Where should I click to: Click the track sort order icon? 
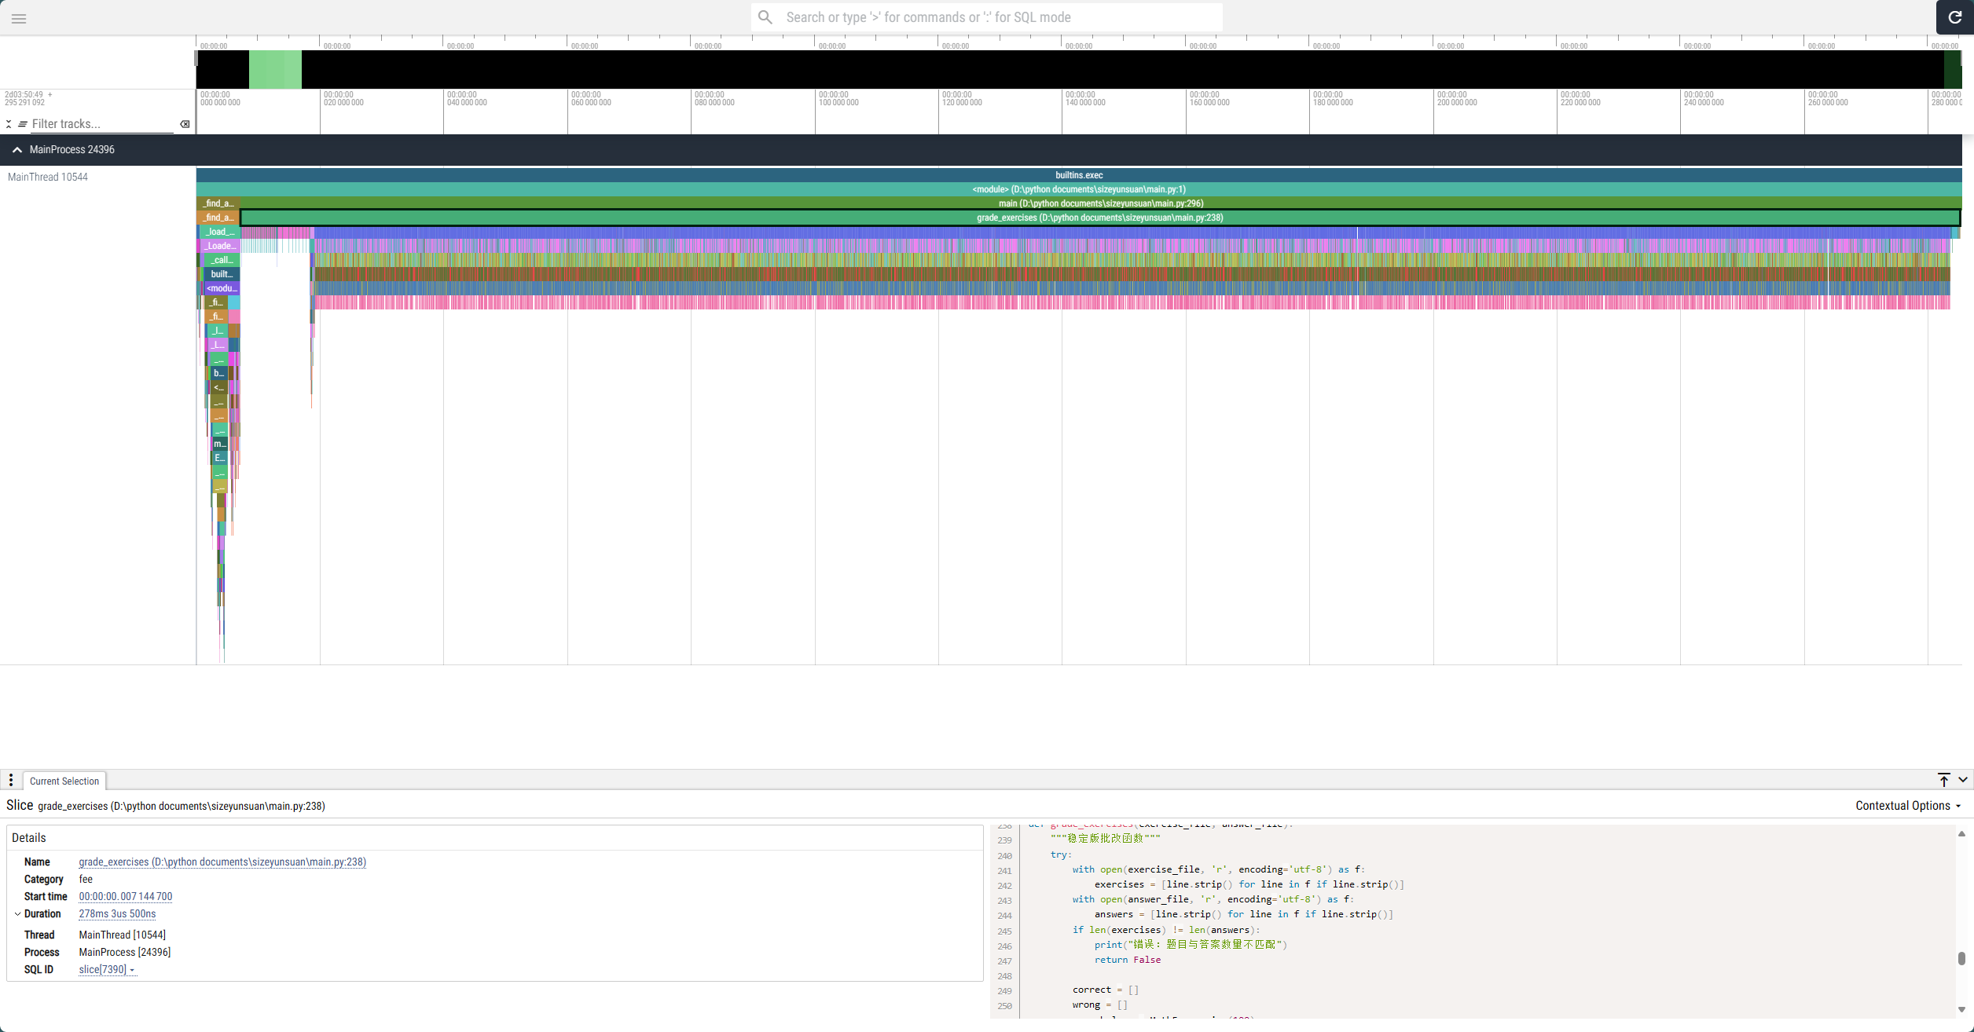pos(23,124)
